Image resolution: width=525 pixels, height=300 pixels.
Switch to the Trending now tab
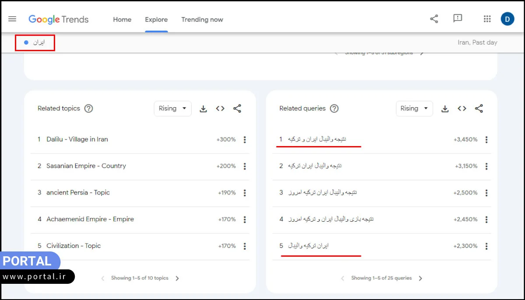pos(202,20)
